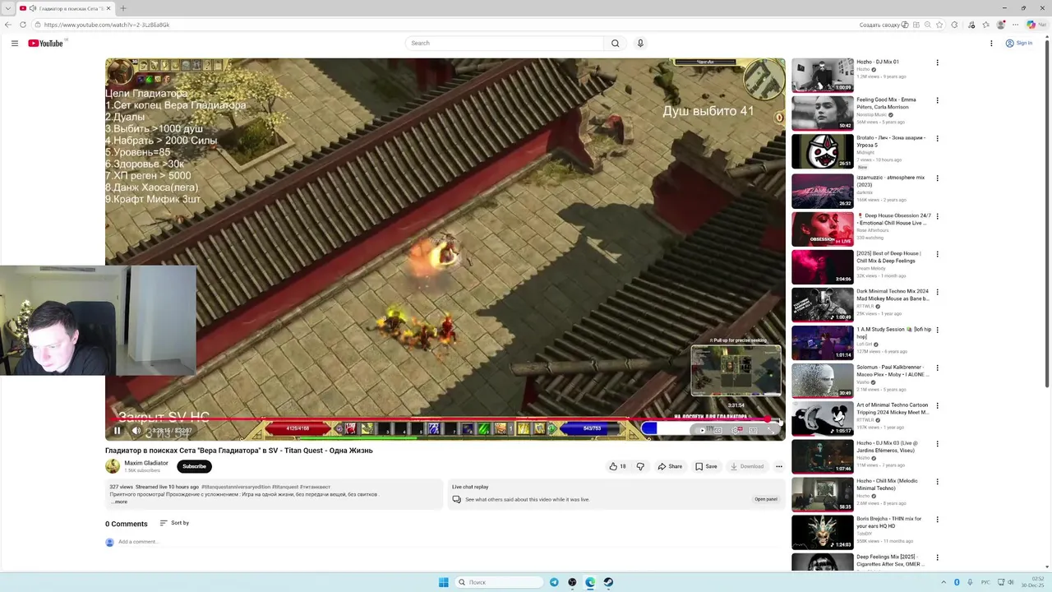Mute the video player volume

136,430
